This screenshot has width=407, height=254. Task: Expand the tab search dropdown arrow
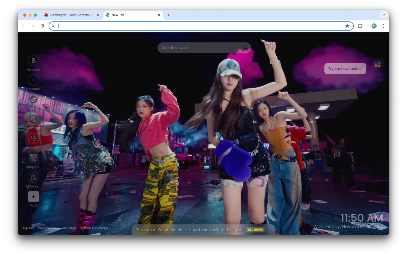[384, 15]
